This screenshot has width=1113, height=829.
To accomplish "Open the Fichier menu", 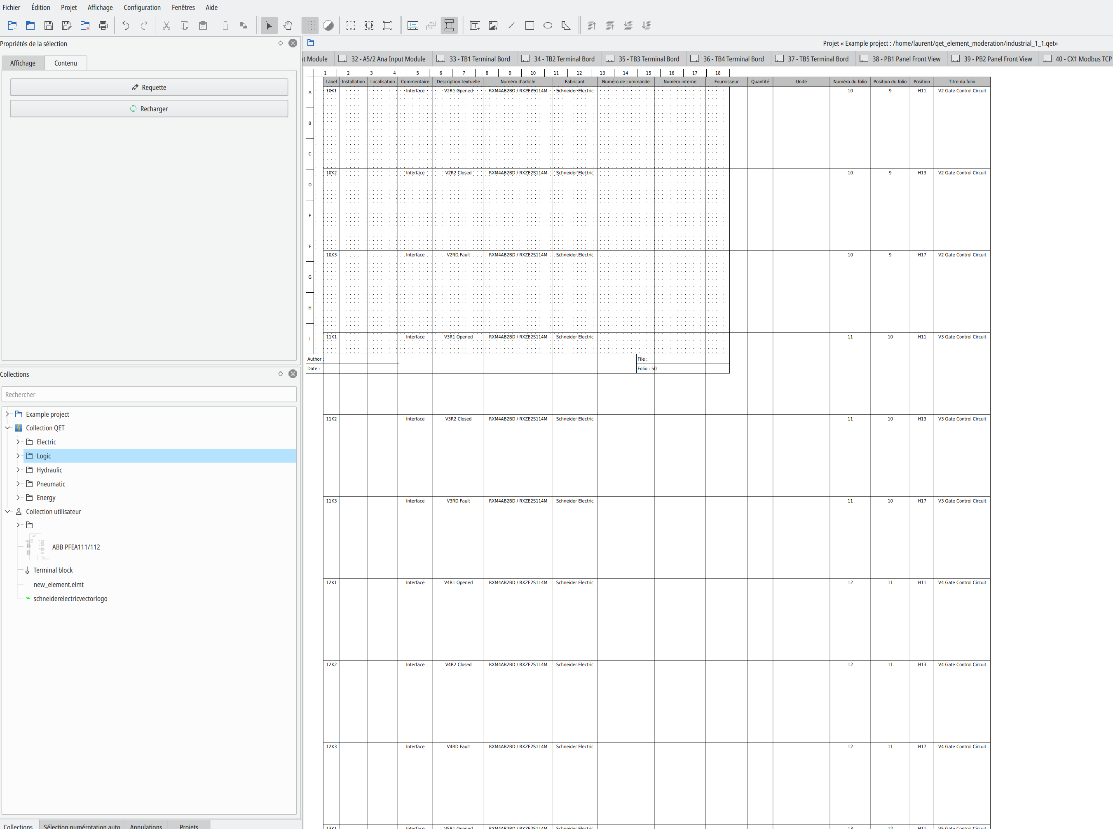I will pyautogui.click(x=11, y=7).
